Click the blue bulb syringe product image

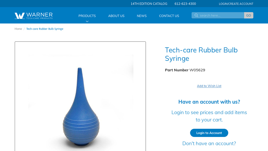(81, 106)
